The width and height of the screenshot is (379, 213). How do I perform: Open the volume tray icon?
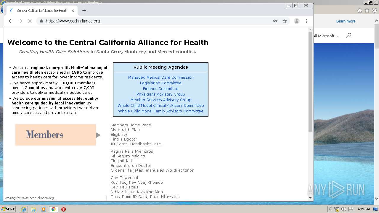344,209
